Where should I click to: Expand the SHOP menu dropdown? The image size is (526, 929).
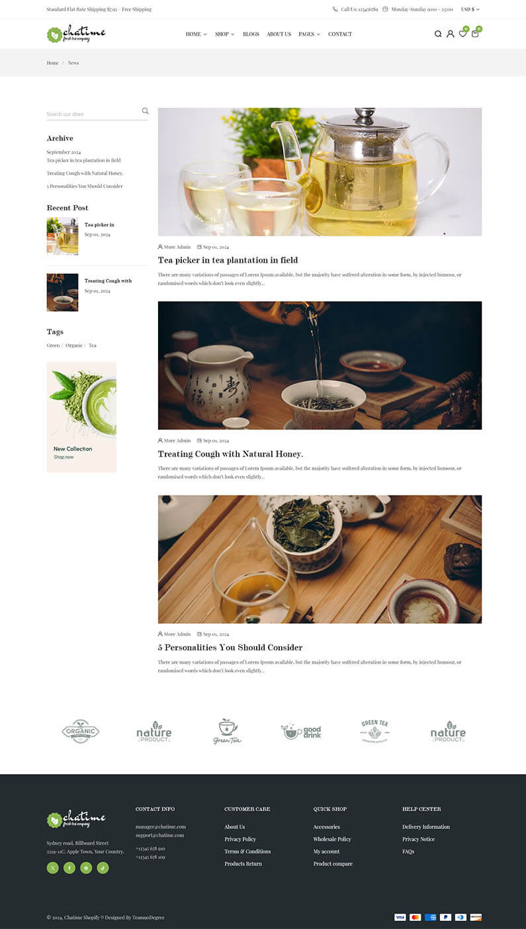pos(224,34)
